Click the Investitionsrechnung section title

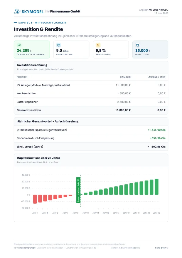(32, 65)
